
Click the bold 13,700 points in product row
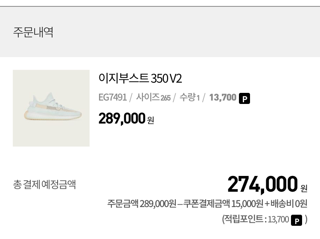click(222, 98)
